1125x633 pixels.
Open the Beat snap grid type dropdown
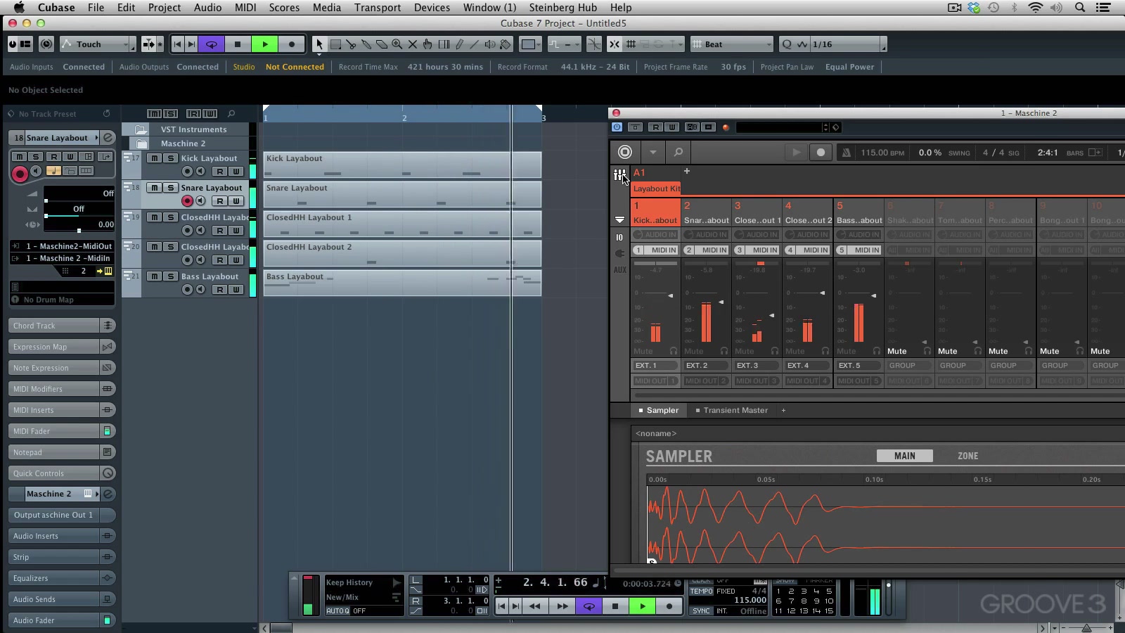(x=732, y=44)
